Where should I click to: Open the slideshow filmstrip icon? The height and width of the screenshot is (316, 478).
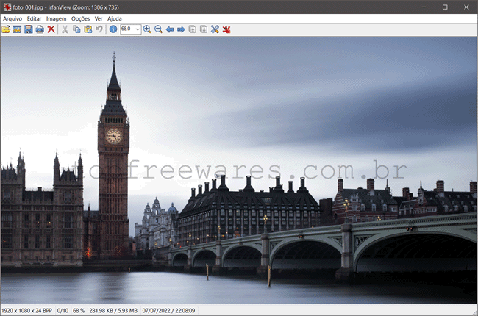17,29
